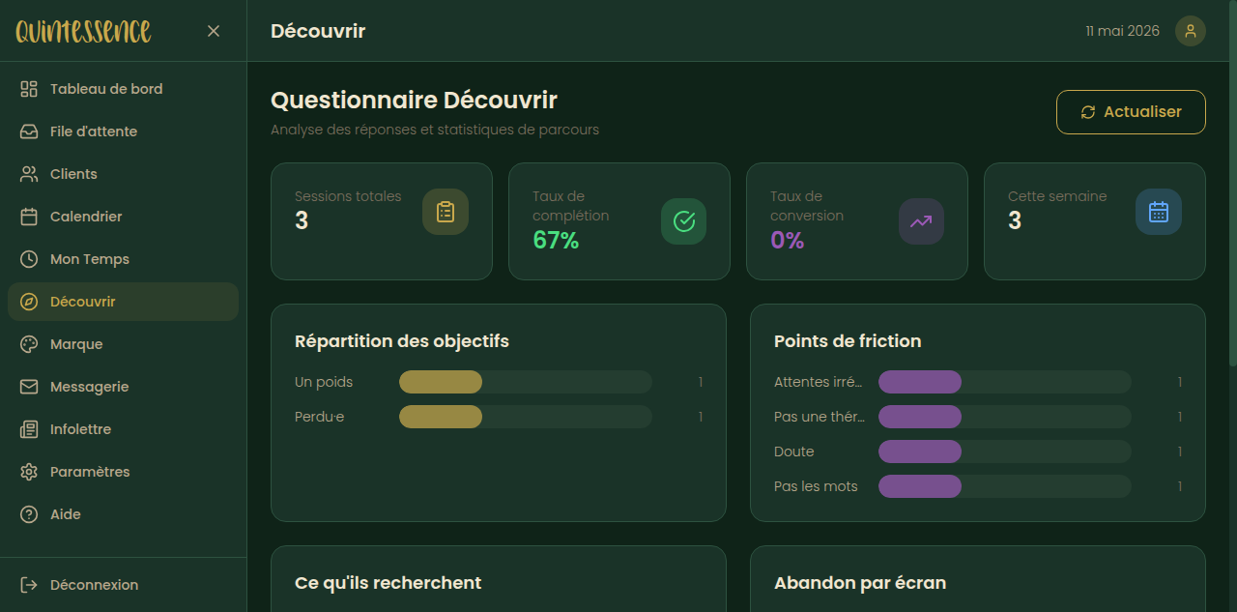The width and height of the screenshot is (1237, 612).
Task: Open the user profile avatar
Action: point(1191,31)
